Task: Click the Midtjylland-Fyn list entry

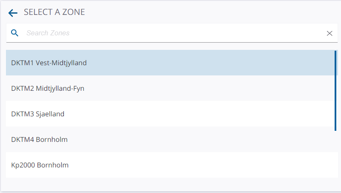Action: click(170, 88)
